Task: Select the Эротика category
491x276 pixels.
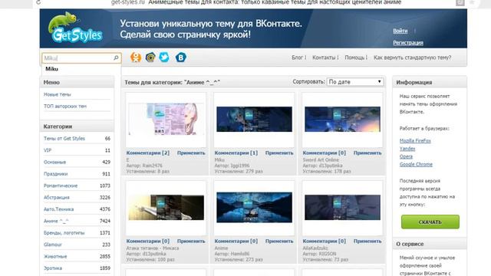Action: [x=53, y=268]
